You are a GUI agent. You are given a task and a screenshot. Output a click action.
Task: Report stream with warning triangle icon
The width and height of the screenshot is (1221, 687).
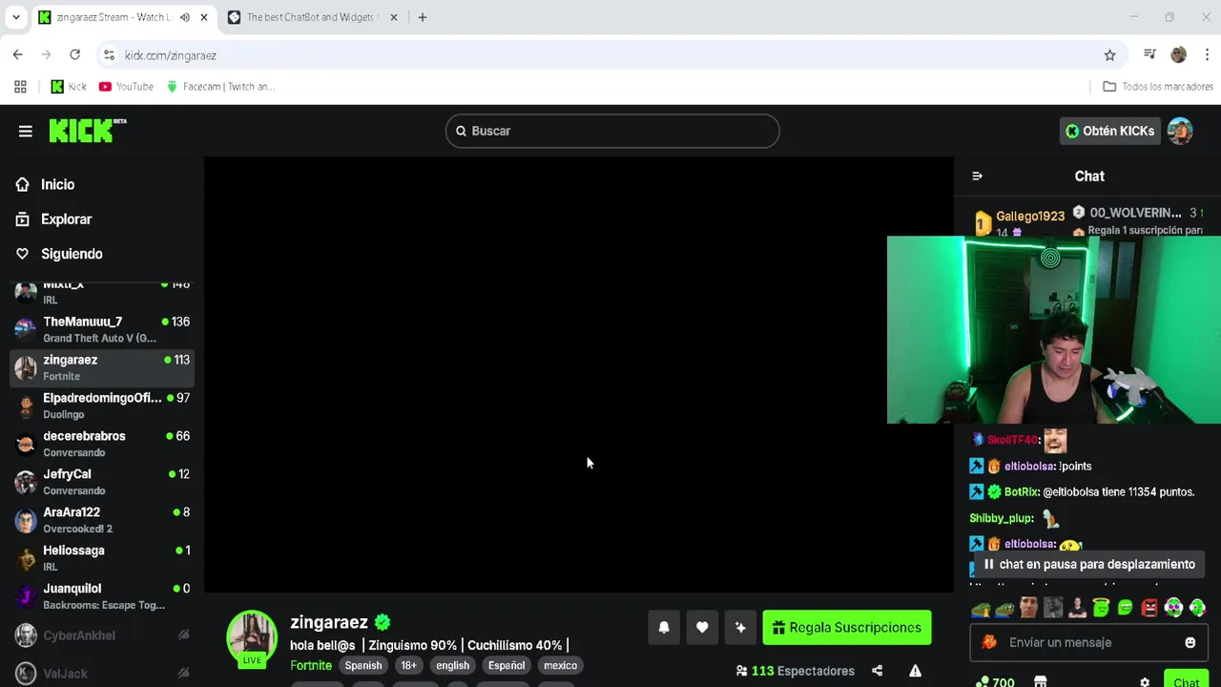915,671
